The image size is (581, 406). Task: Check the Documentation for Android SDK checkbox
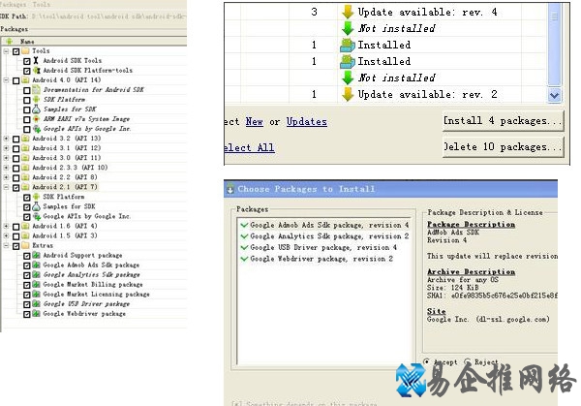[x=27, y=90]
